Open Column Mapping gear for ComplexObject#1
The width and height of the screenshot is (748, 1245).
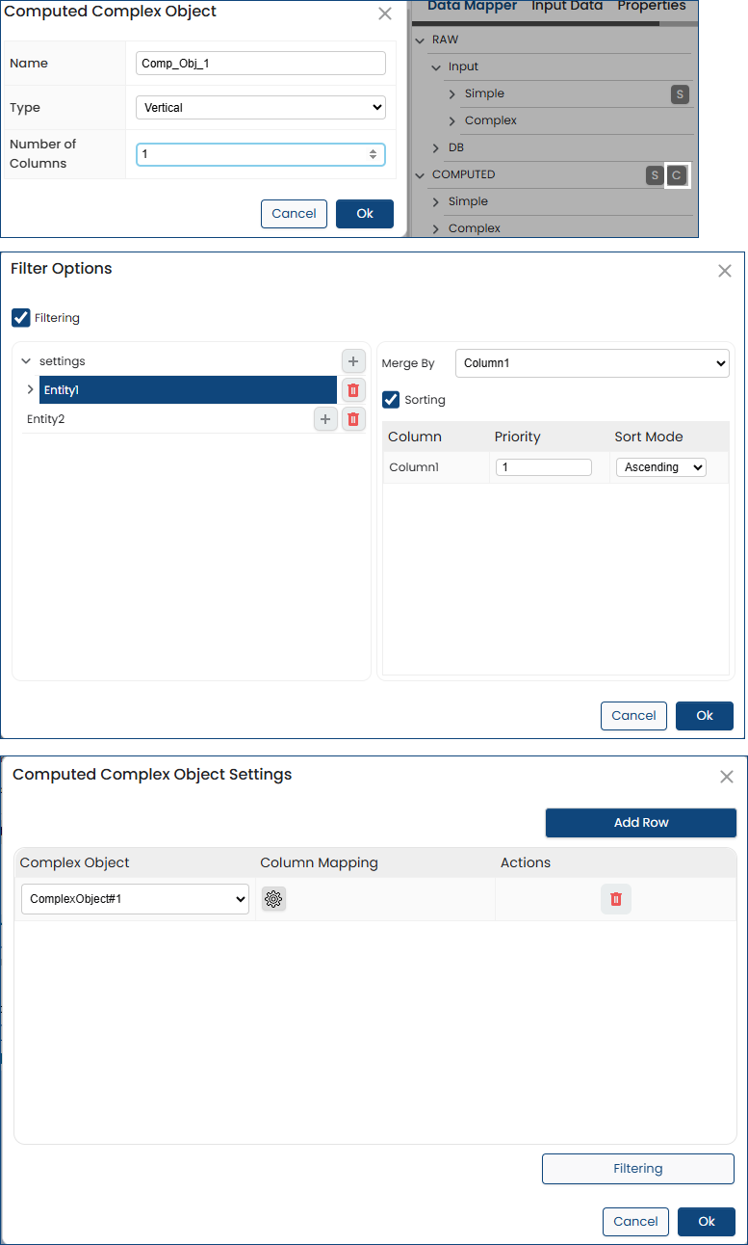tap(273, 899)
